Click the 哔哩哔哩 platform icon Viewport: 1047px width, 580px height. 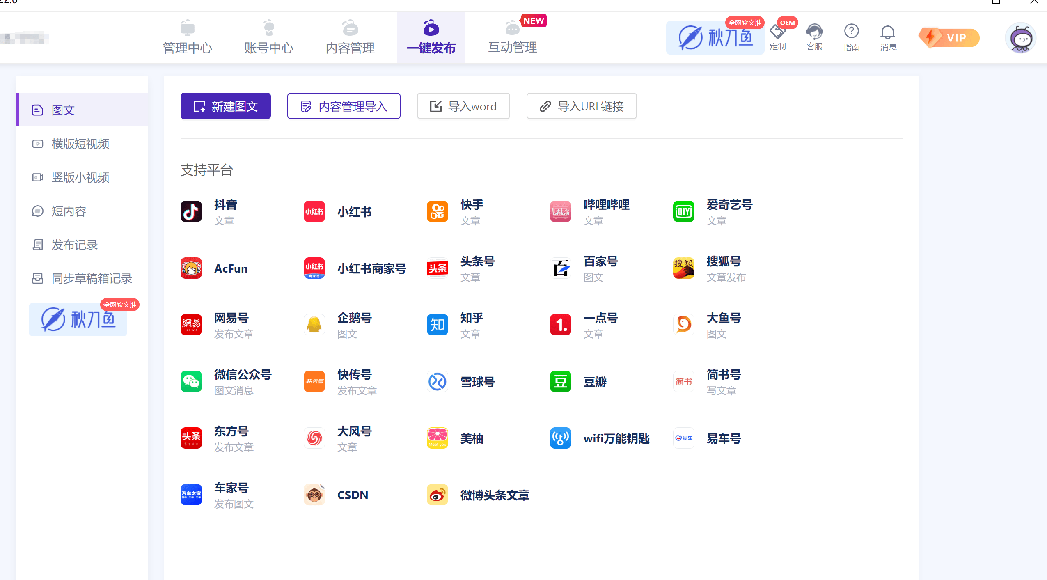tap(561, 212)
